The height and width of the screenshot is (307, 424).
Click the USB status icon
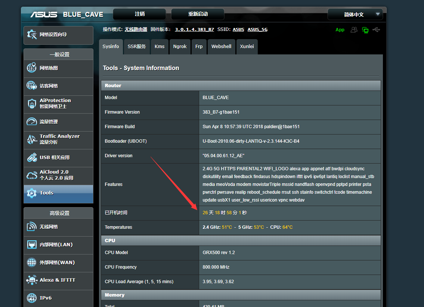pyautogui.click(x=376, y=30)
